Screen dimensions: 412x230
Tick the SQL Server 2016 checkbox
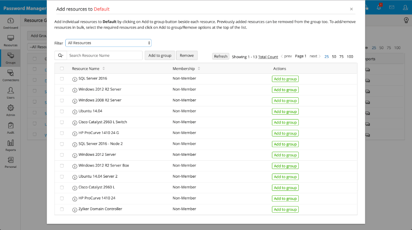pos(62,79)
